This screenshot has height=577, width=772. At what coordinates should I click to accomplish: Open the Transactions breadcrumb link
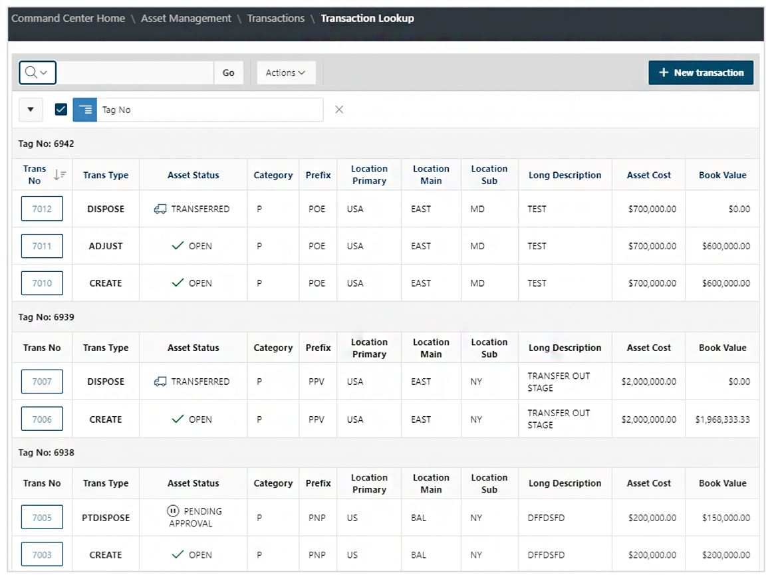click(x=275, y=19)
